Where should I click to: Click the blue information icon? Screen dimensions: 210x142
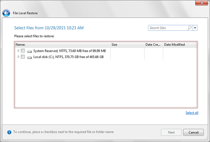pyautogui.click(x=9, y=132)
